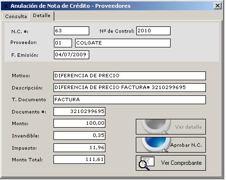
Task: Click the F. Emisión date field
Action: (72, 55)
